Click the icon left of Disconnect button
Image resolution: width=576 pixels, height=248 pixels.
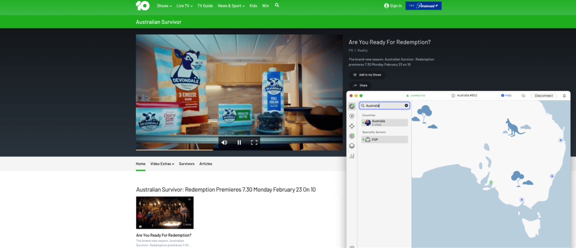[x=524, y=95]
